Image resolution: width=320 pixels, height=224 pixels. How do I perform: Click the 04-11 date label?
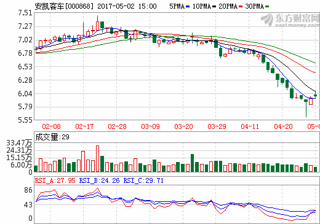tap(250, 126)
